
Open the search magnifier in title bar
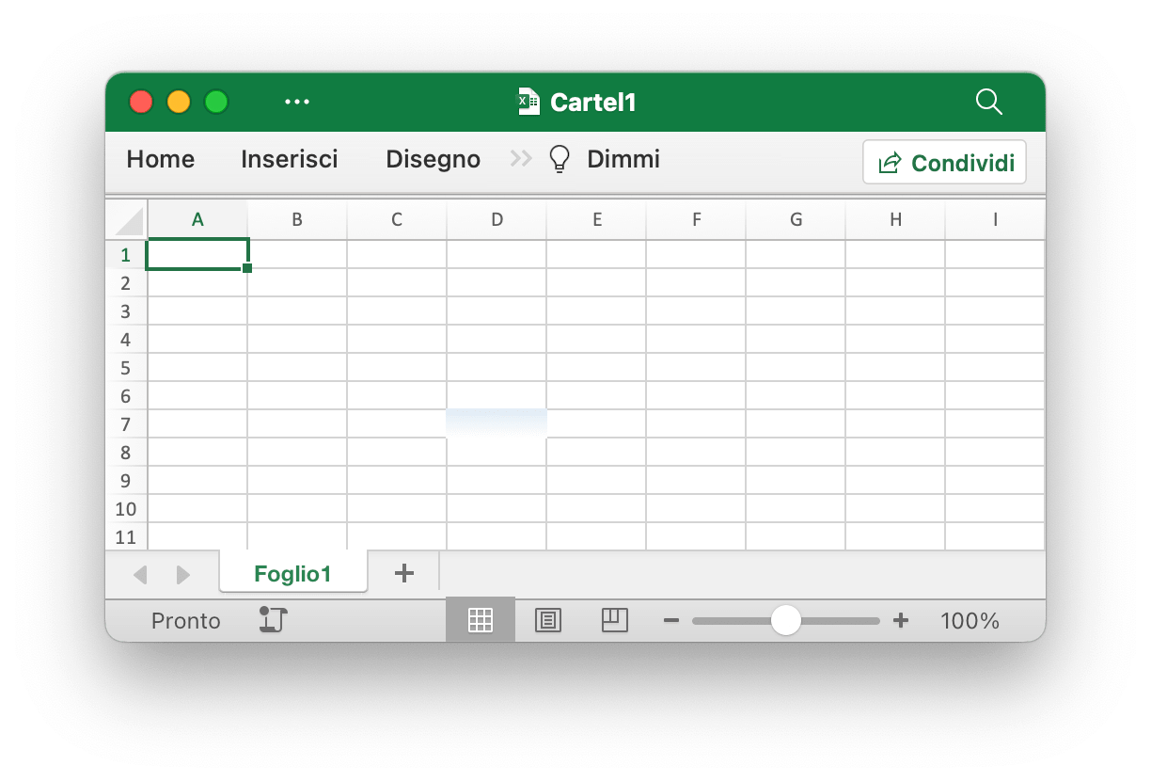coord(988,102)
